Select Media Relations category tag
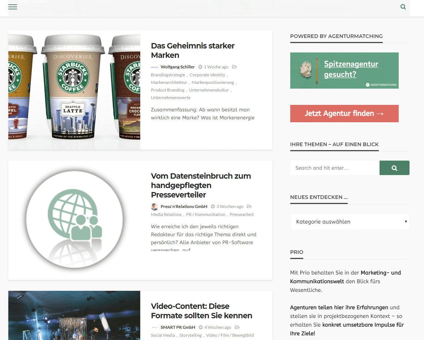Viewport: 424px width, 340px height. (166, 214)
